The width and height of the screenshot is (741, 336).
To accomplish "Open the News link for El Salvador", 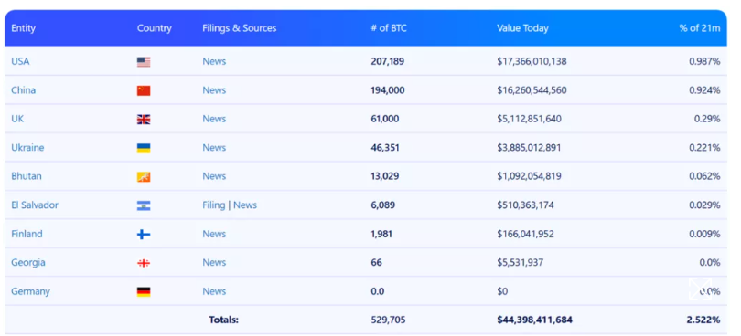I will (245, 205).
